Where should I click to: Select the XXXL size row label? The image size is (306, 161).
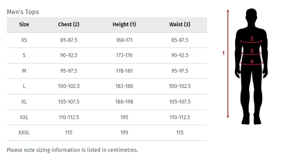[24, 132]
